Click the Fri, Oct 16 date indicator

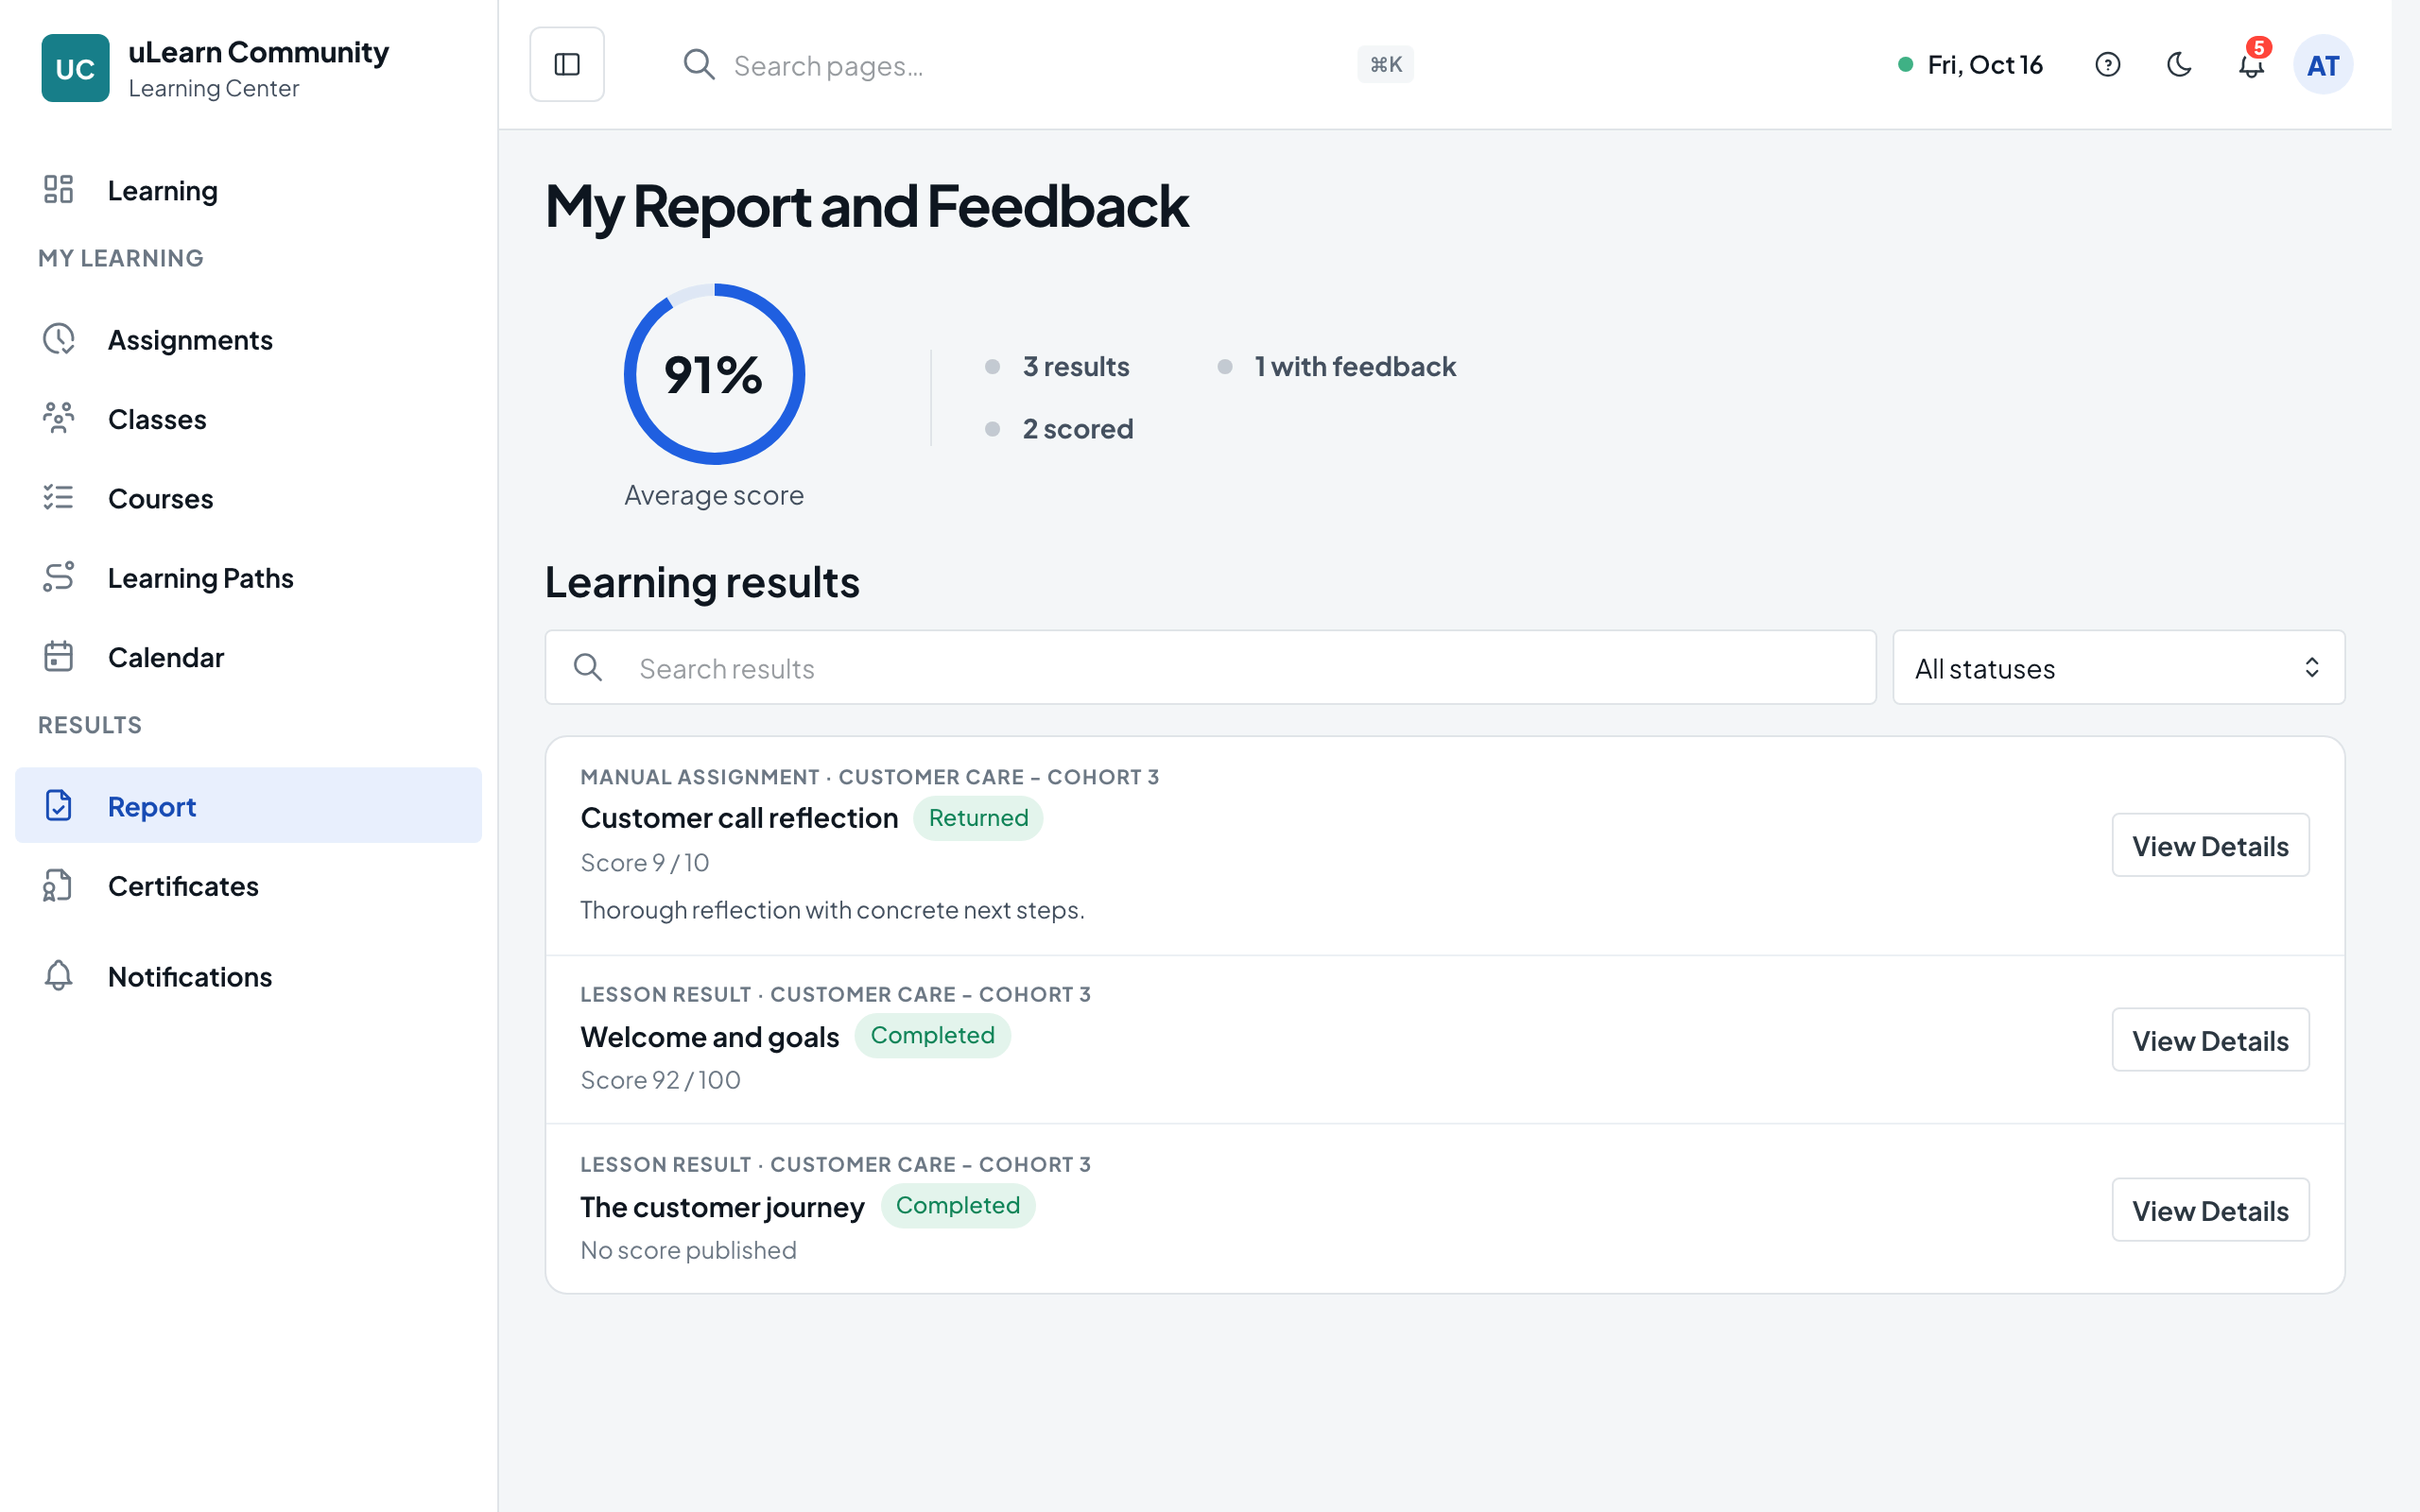[x=1970, y=65]
